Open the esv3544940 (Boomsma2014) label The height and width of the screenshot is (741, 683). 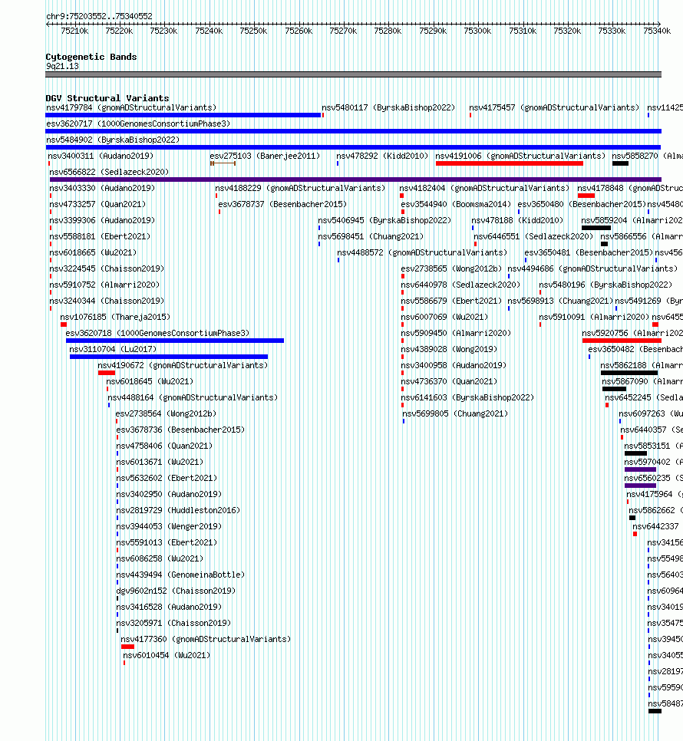[456, 204]
